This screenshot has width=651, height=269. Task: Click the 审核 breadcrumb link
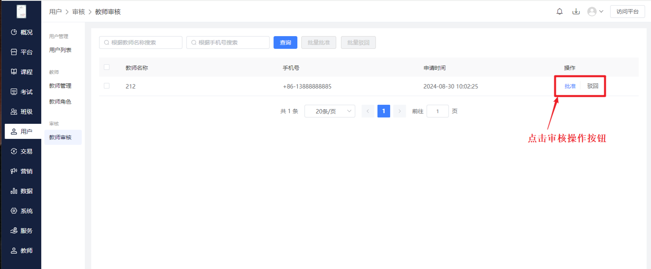coord(79,12)
